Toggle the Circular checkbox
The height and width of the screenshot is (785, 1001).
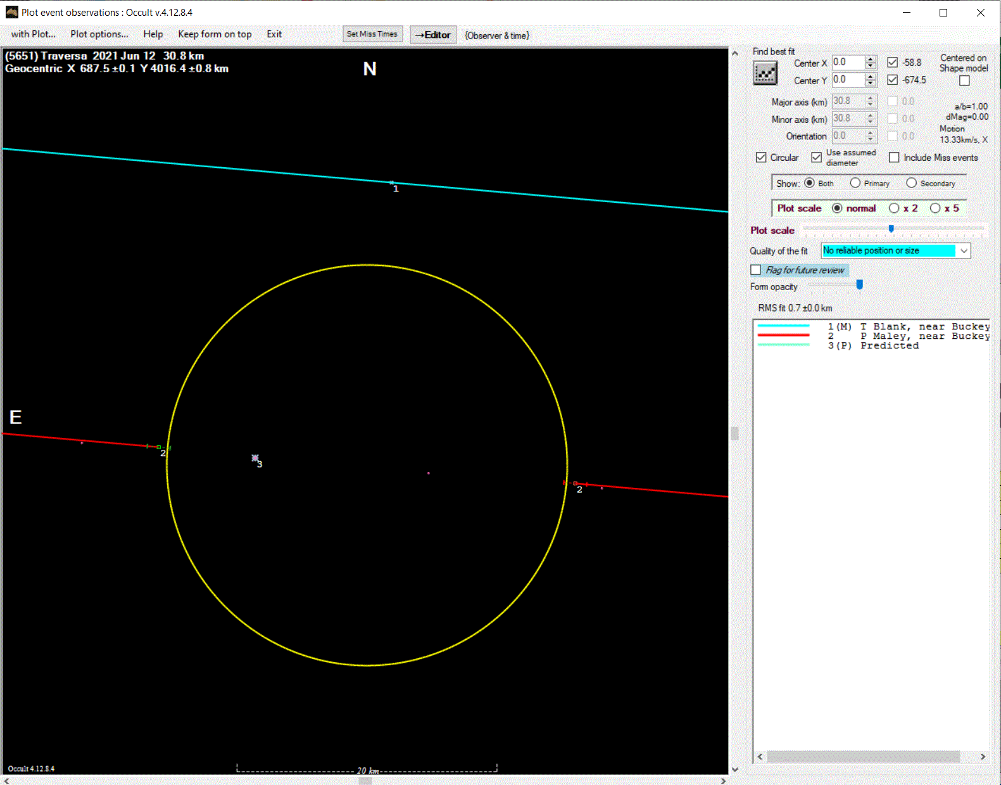click(761, 157)
